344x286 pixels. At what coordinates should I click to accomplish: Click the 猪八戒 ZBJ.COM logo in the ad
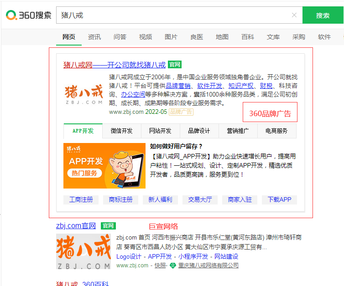coord(84,94)
